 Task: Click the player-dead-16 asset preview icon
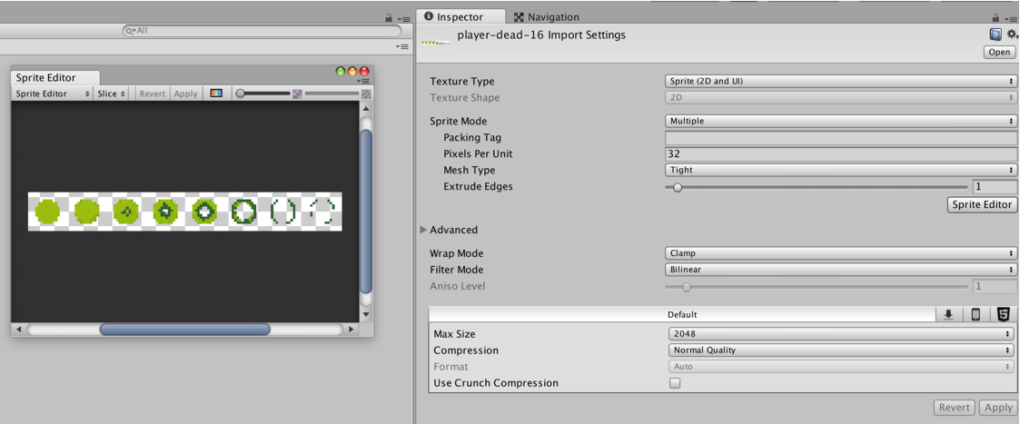(x=435, y=43)
